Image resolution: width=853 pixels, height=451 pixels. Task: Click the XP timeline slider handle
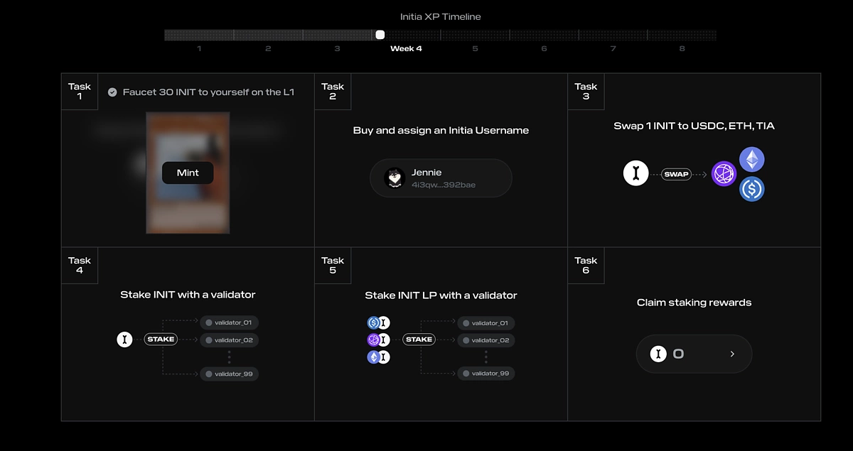pyautogui.click(x=380, y=35)
